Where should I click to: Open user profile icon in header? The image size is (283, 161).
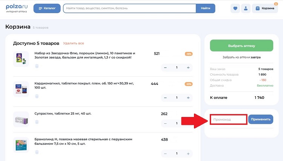coord(246,8)
